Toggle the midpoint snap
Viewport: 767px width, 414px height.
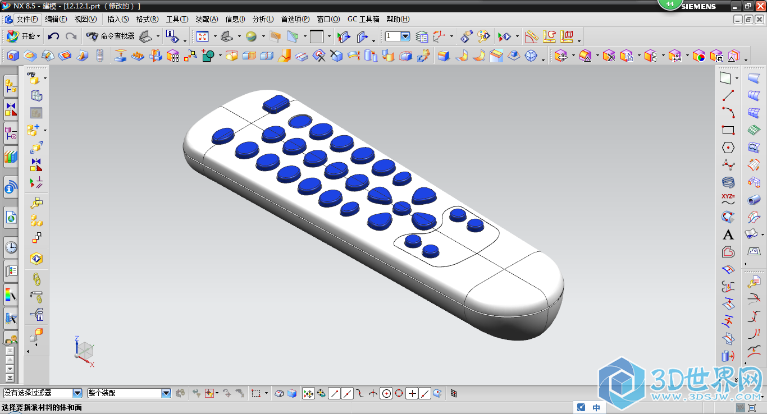tap(347, 393)
